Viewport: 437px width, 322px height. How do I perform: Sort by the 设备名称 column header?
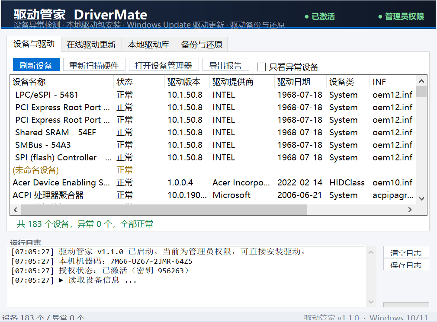[62, 82]
